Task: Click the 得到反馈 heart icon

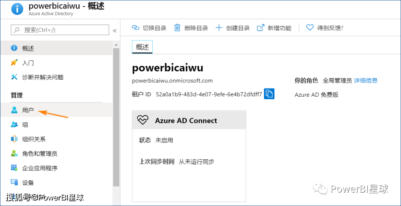Action: click(310, 27)
